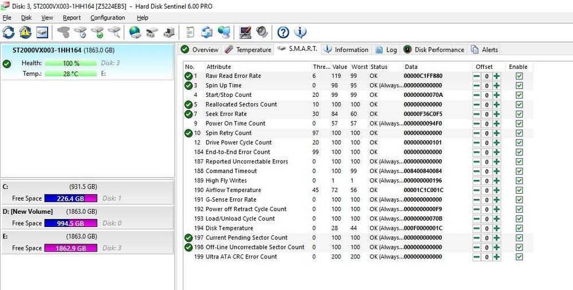573x290 pixels.
Task: Click green check icon beside Spin Retry Count
Action: [x=189, y=133]
